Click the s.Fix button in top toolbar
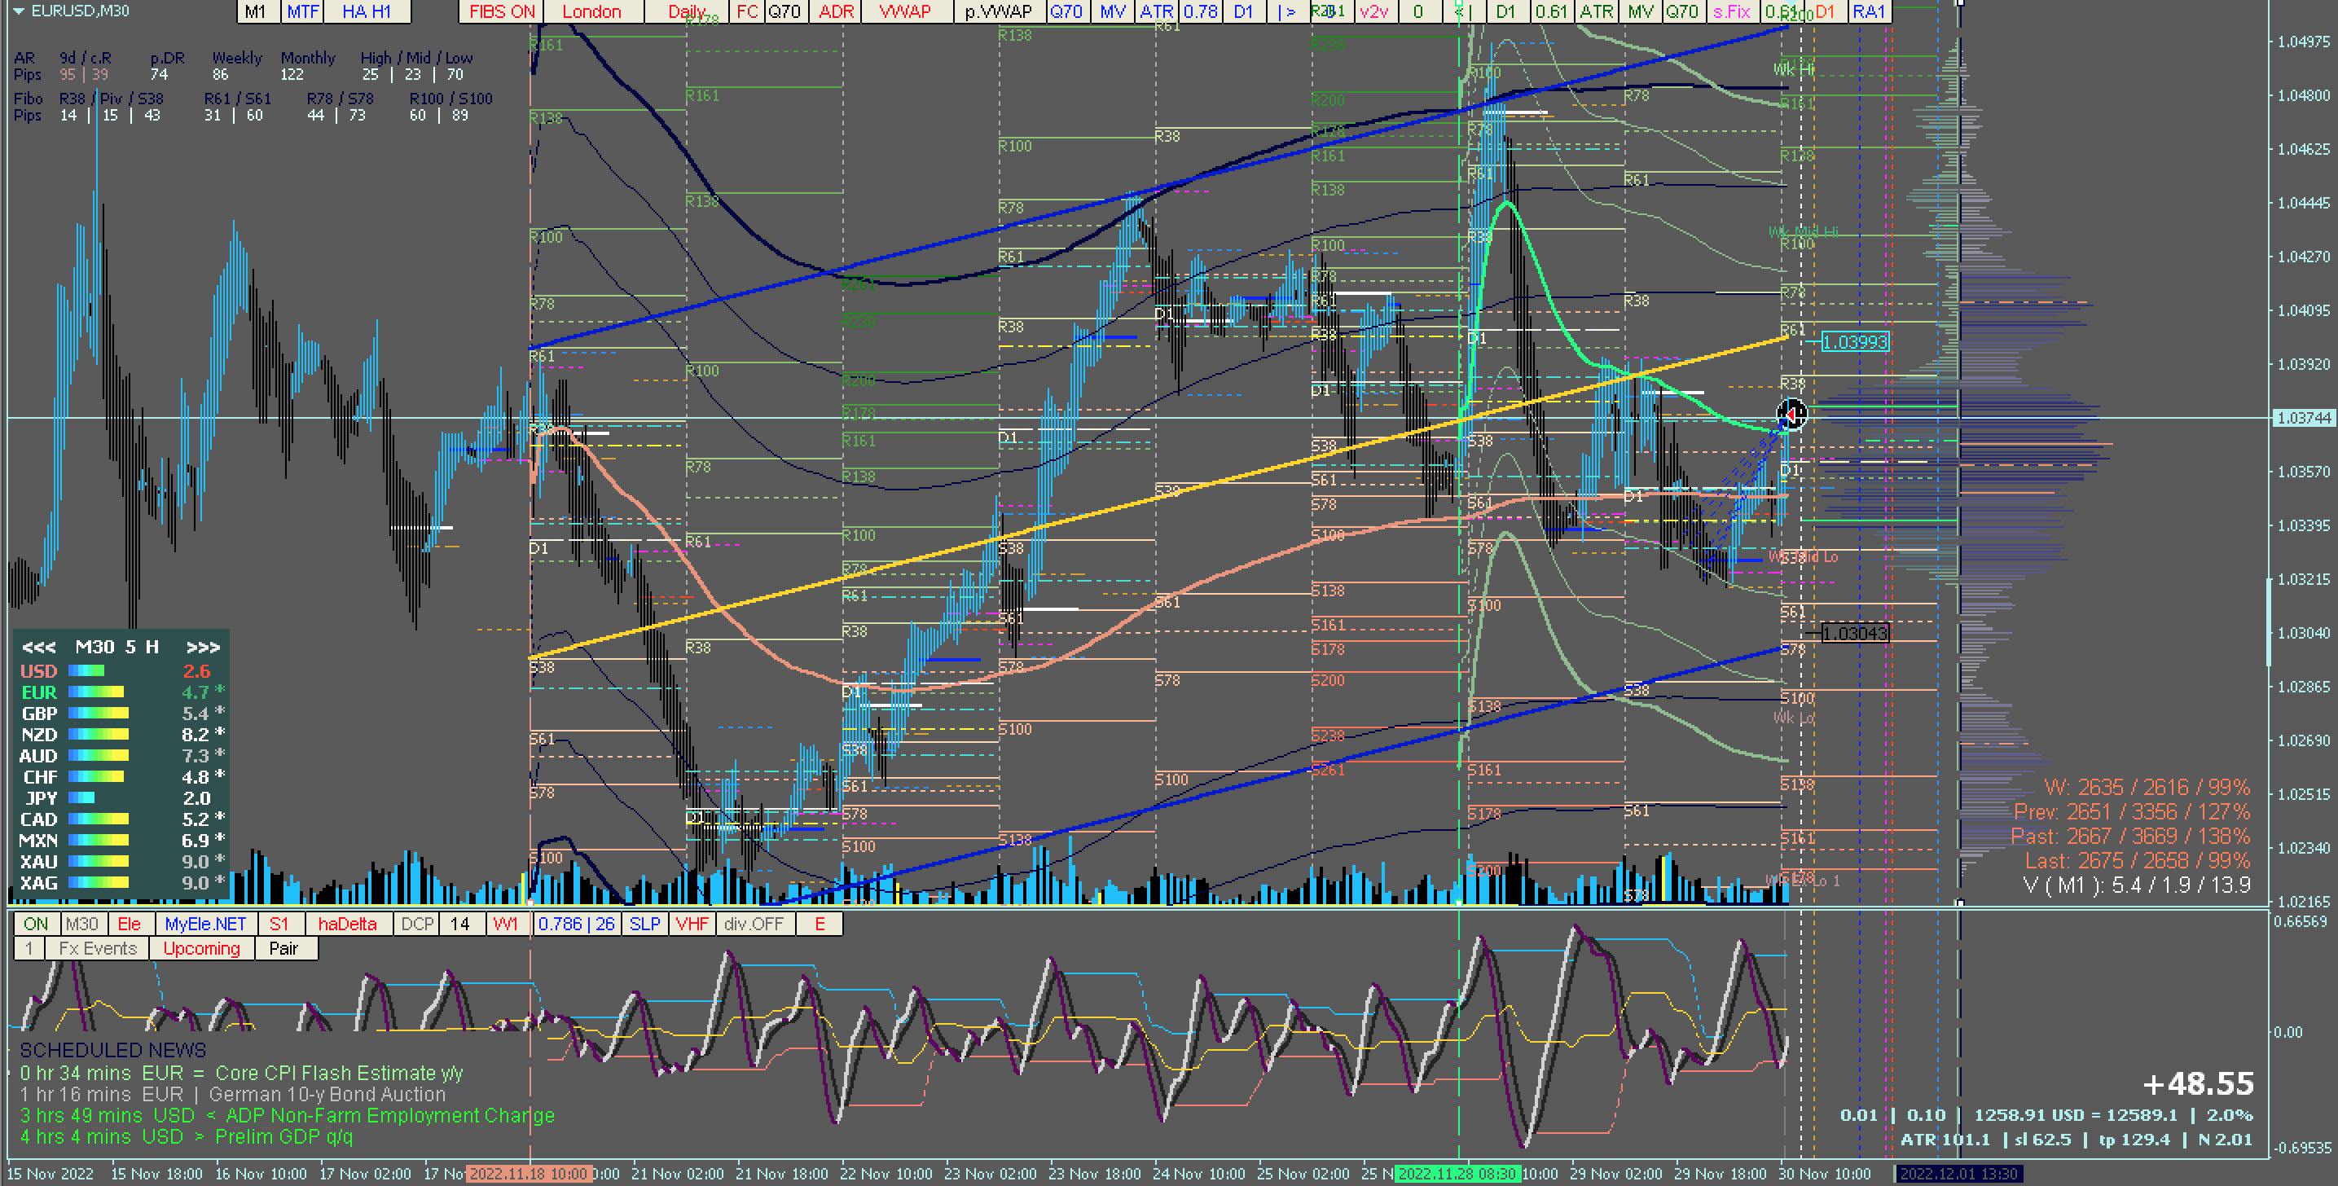Image resolution: width=2338 pixels, height=1186 pixels. [1731, 11]
